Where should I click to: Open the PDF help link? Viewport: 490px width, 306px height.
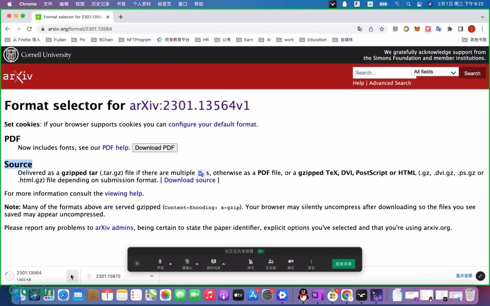point(115,148)
